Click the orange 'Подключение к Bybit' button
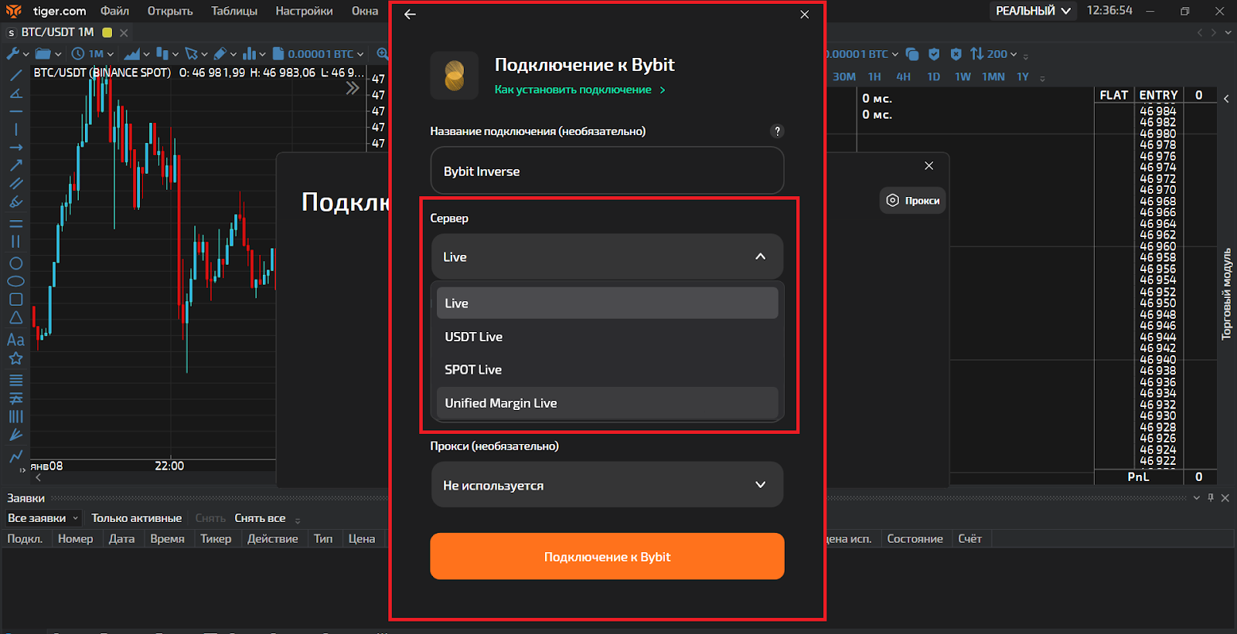Image resolution: width=1237 pixels, height=634 pixels. 607,556
